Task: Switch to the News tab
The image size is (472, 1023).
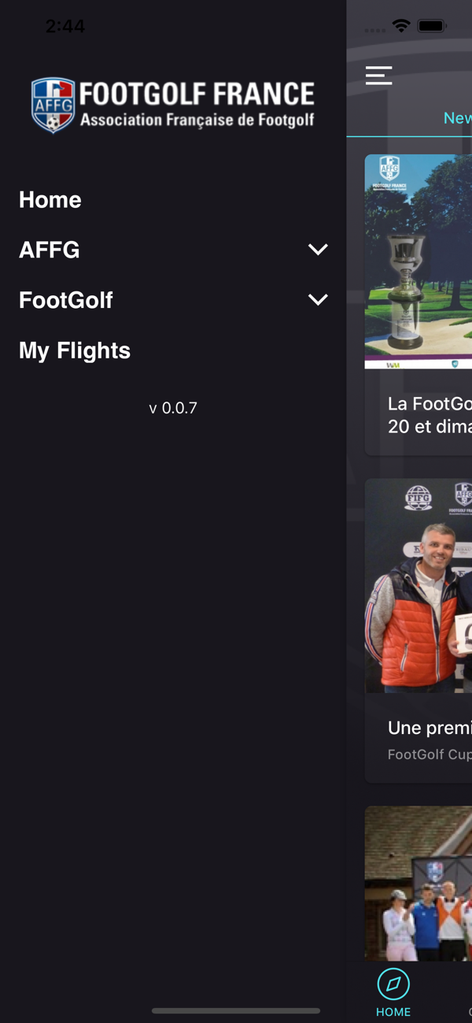Action: pyautogui.click(x=457, y=117)
